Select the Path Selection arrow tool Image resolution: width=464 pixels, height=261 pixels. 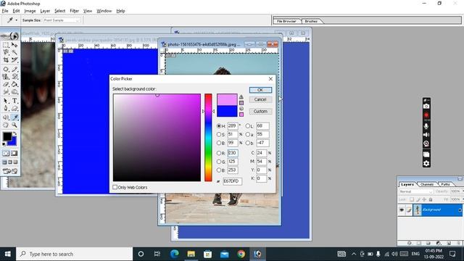coord(6,101)
